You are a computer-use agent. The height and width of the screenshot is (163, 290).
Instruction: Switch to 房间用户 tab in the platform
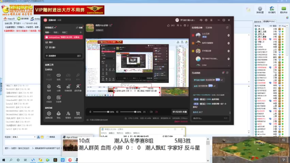pyautogui.click(x=269, y=22)
